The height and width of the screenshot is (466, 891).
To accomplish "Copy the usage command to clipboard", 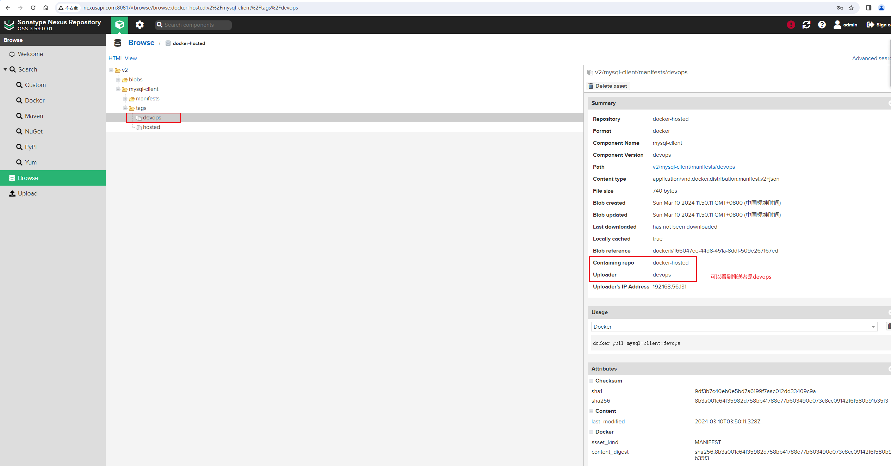I will click(889, 327).
